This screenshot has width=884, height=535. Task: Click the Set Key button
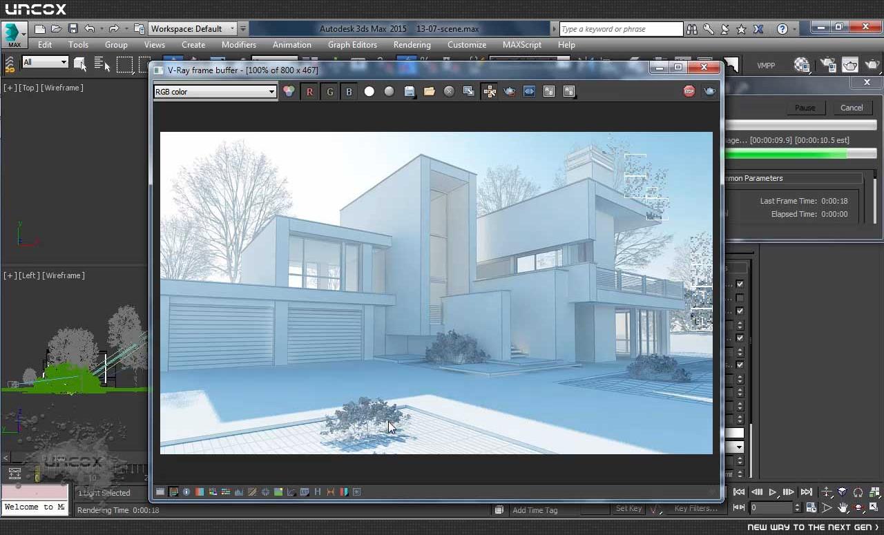(x=628, y=509)
